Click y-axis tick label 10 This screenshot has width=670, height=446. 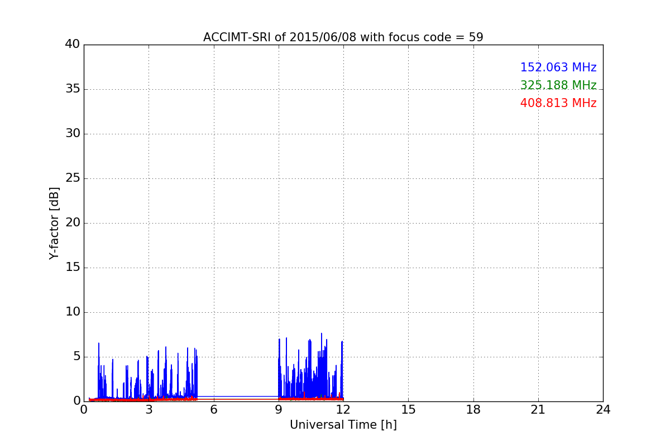(x=73, y=312)
